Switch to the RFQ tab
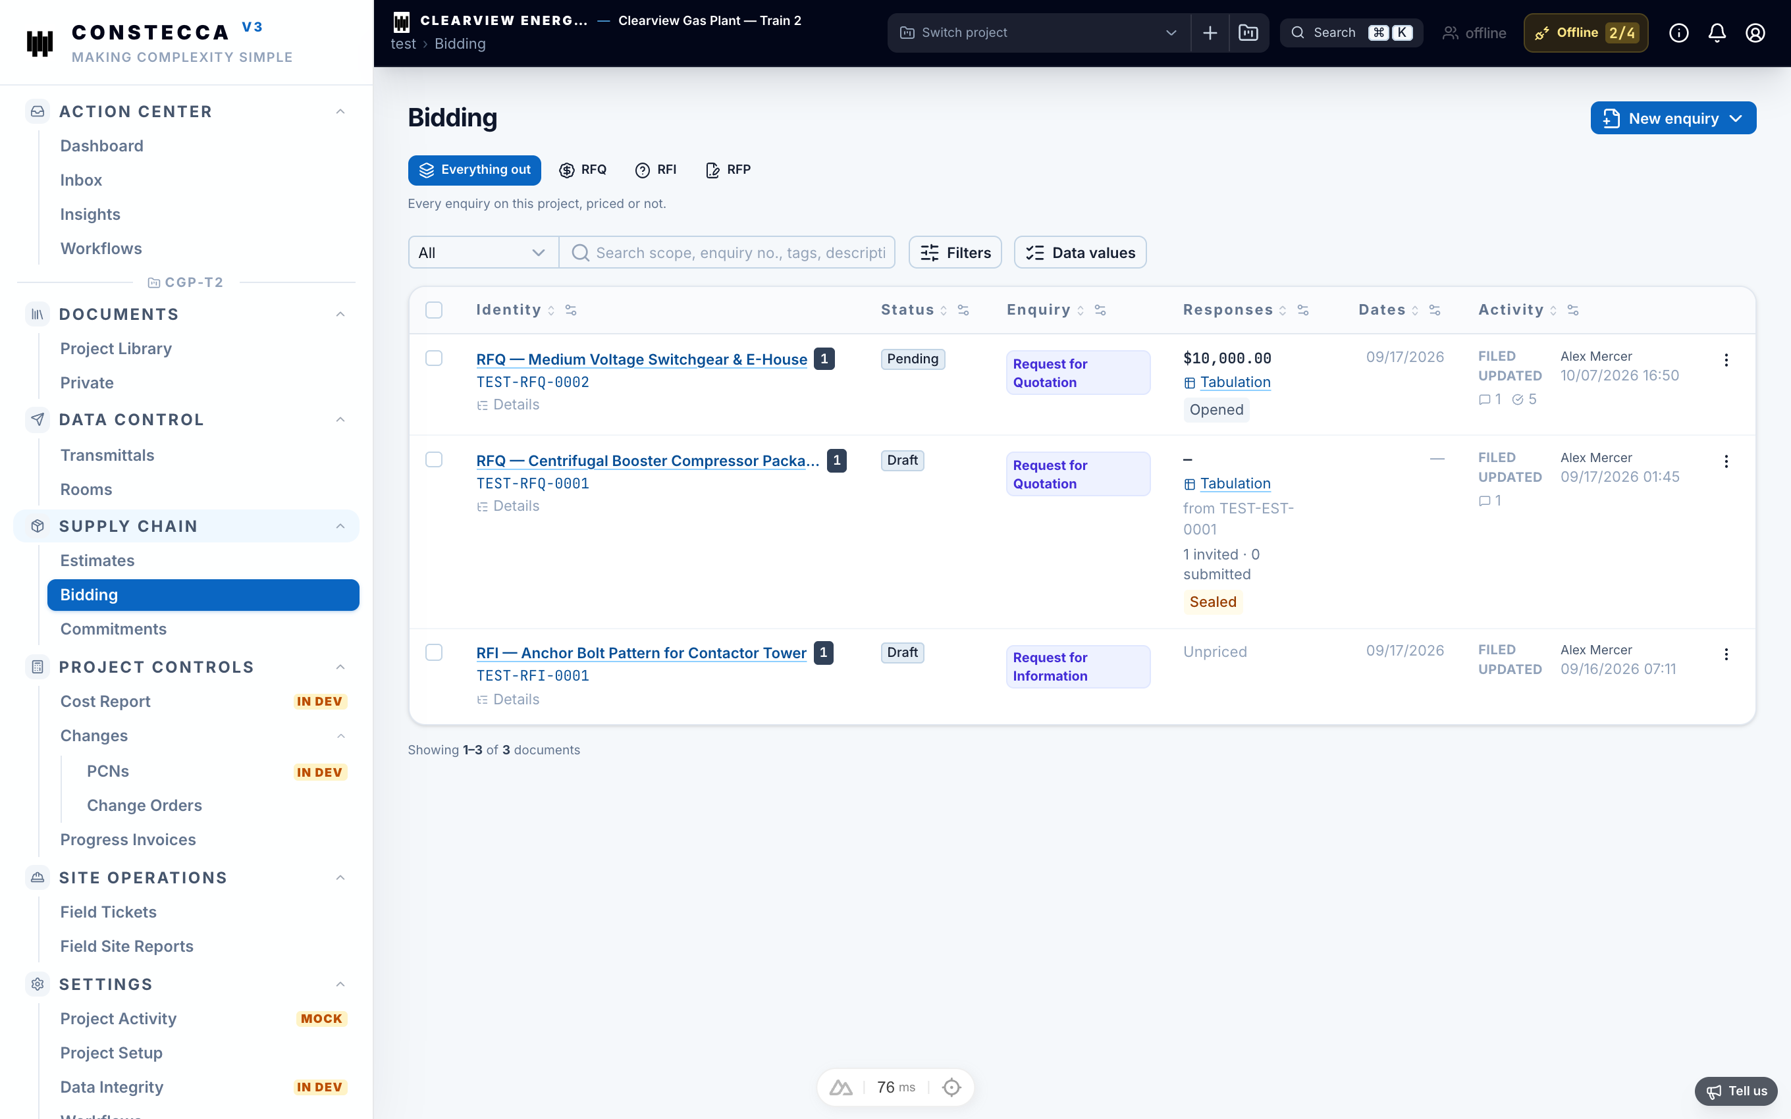Screen dimensions: 1791x1119 click(x=583, y=170)
